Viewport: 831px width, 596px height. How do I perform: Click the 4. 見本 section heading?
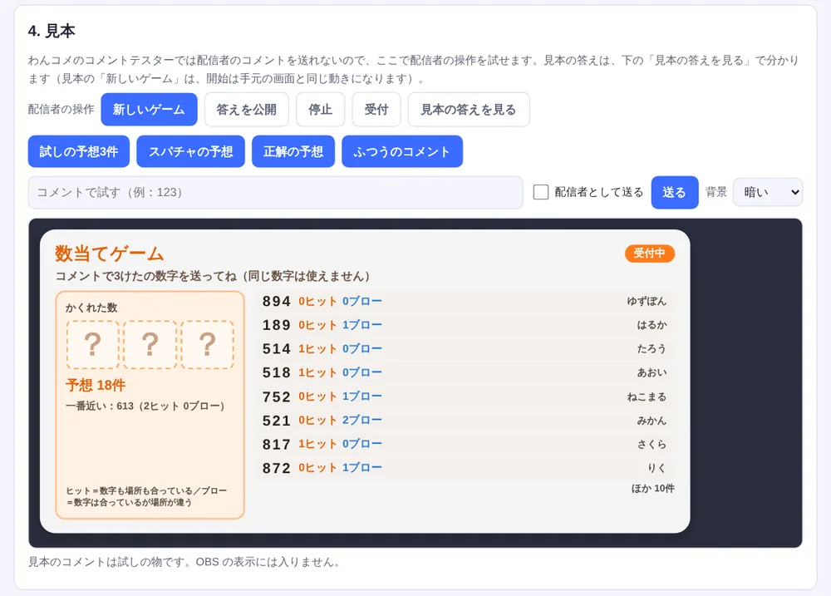pyautogui.click(x=52, y=31)
